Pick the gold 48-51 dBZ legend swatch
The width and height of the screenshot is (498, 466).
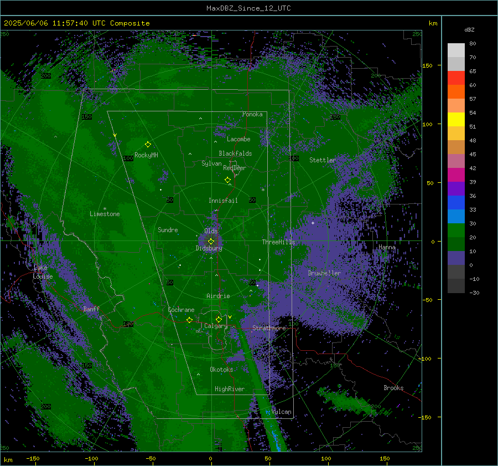click(x=456, y=134)
